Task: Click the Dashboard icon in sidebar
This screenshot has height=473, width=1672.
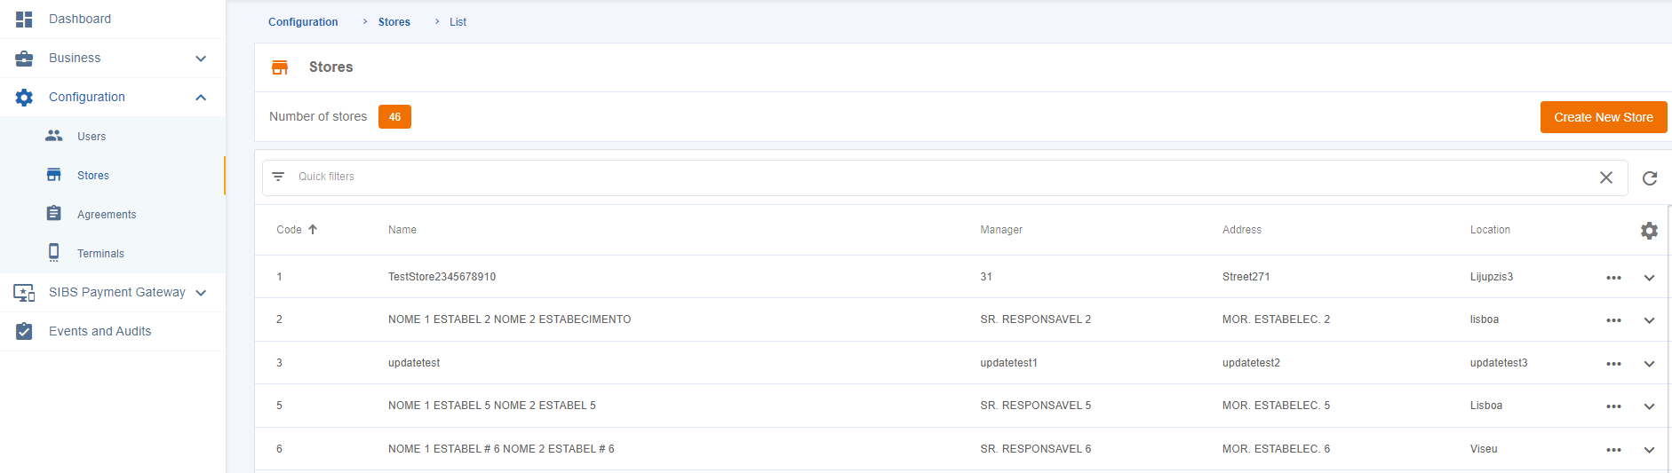Action: pyautogui.click(x=24, y=20)
